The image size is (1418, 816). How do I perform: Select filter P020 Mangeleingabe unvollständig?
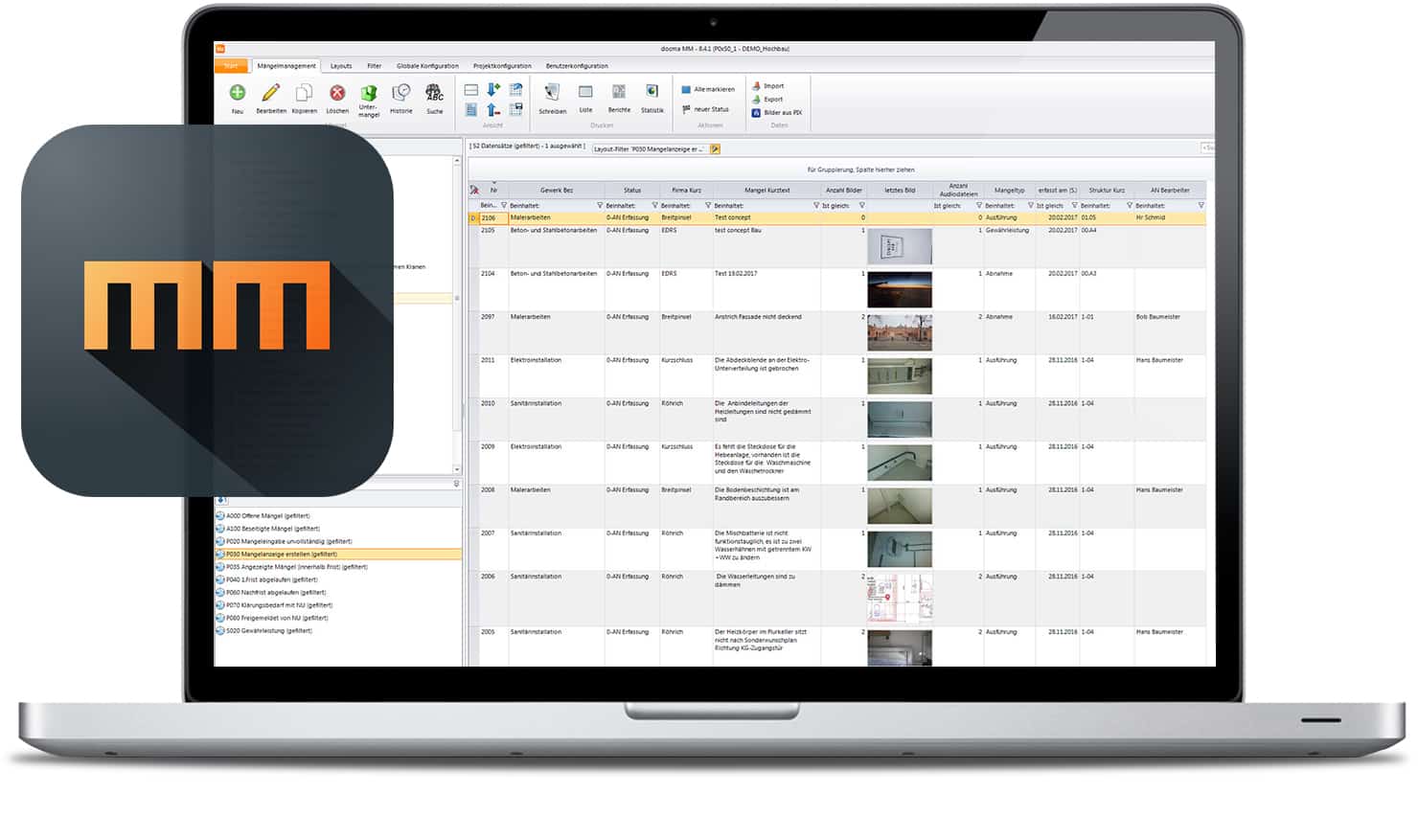click(288, 541)
